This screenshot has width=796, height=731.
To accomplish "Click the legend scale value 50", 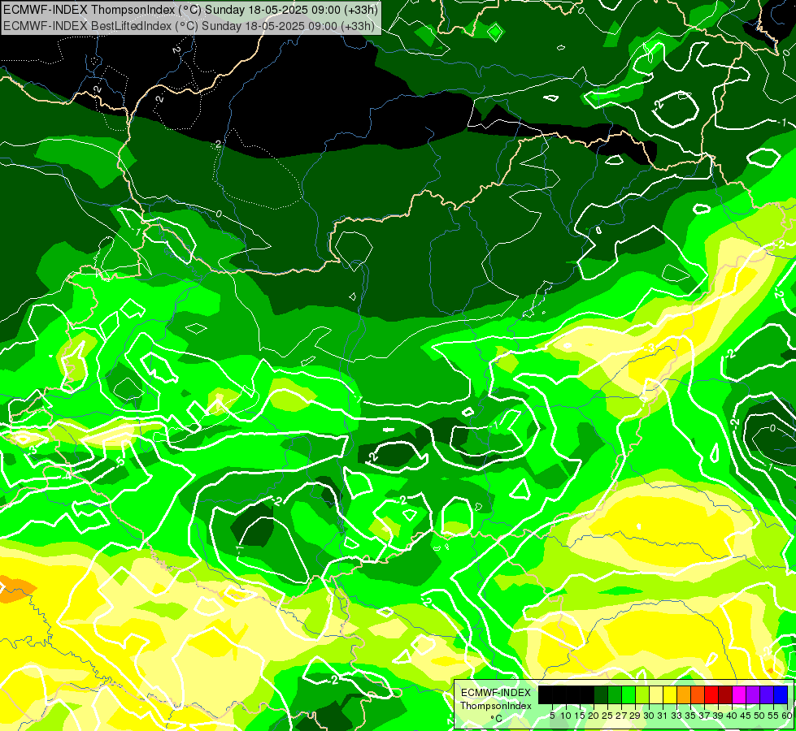I will [760, 716].
